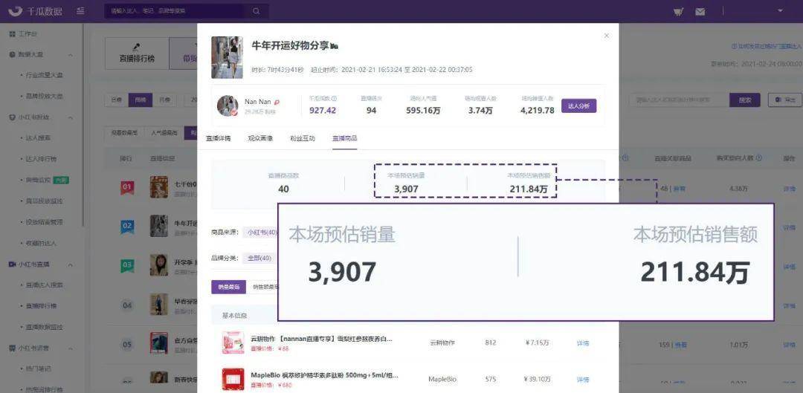Collapse the 数据大盘 sidebar section
Image resolution: width=803 pixels, height=393 pixels.
[71, 55]
